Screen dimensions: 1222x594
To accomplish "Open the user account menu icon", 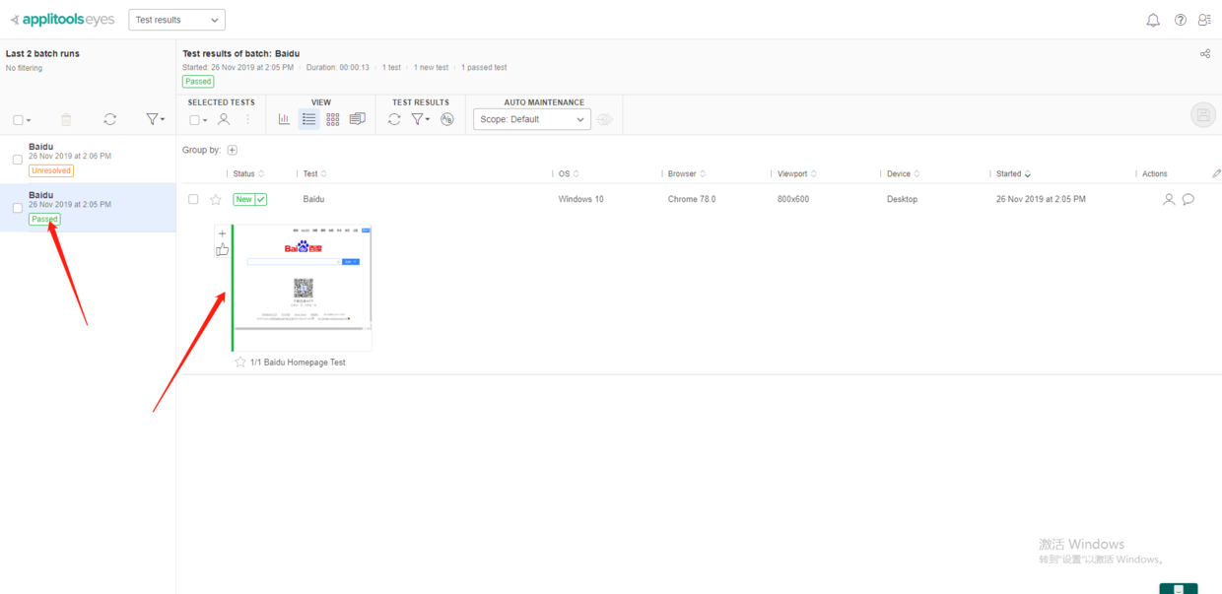I will [1204, 20].
